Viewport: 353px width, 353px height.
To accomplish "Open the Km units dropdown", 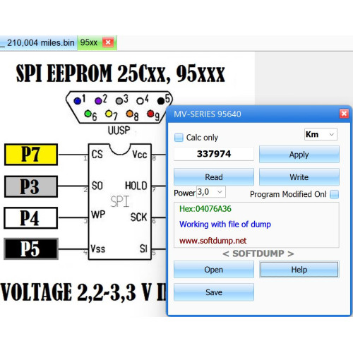I will 321,134.
